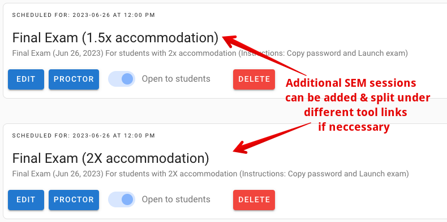The height and width of the screenshot is (222, 447).
Task: Delete the 2X accommodation Final Exam
Action: coord(254,200)
